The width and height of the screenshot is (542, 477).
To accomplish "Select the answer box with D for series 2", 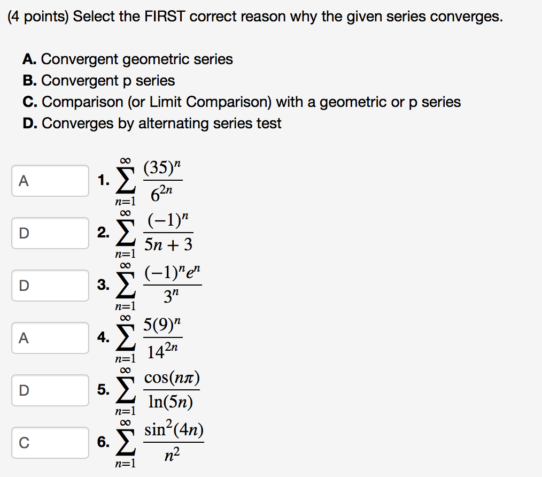I will (x=50, y=233).
